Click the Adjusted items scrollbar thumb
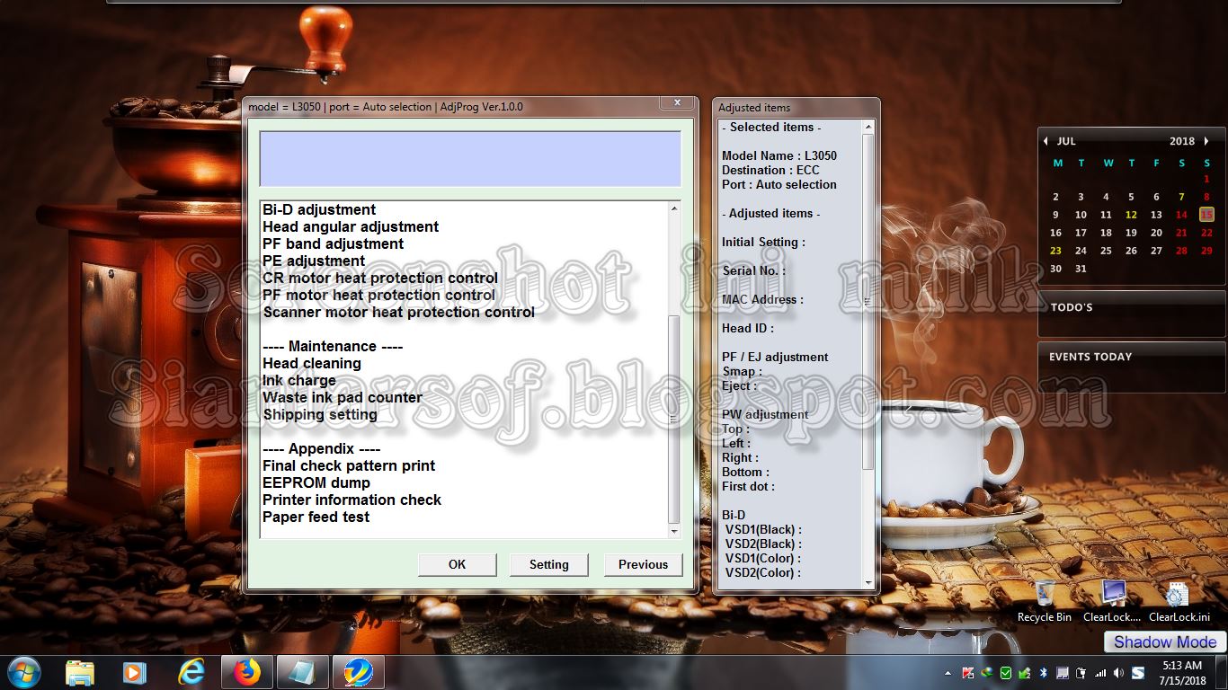Viewport: 1228px width, 690px height. click(868, 302)
